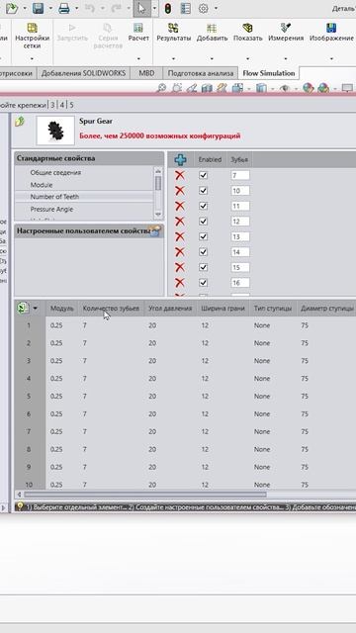Viewport: 356px width, 633px height.
Task: Expand the dropdown under Результаты
Action: 174,58
